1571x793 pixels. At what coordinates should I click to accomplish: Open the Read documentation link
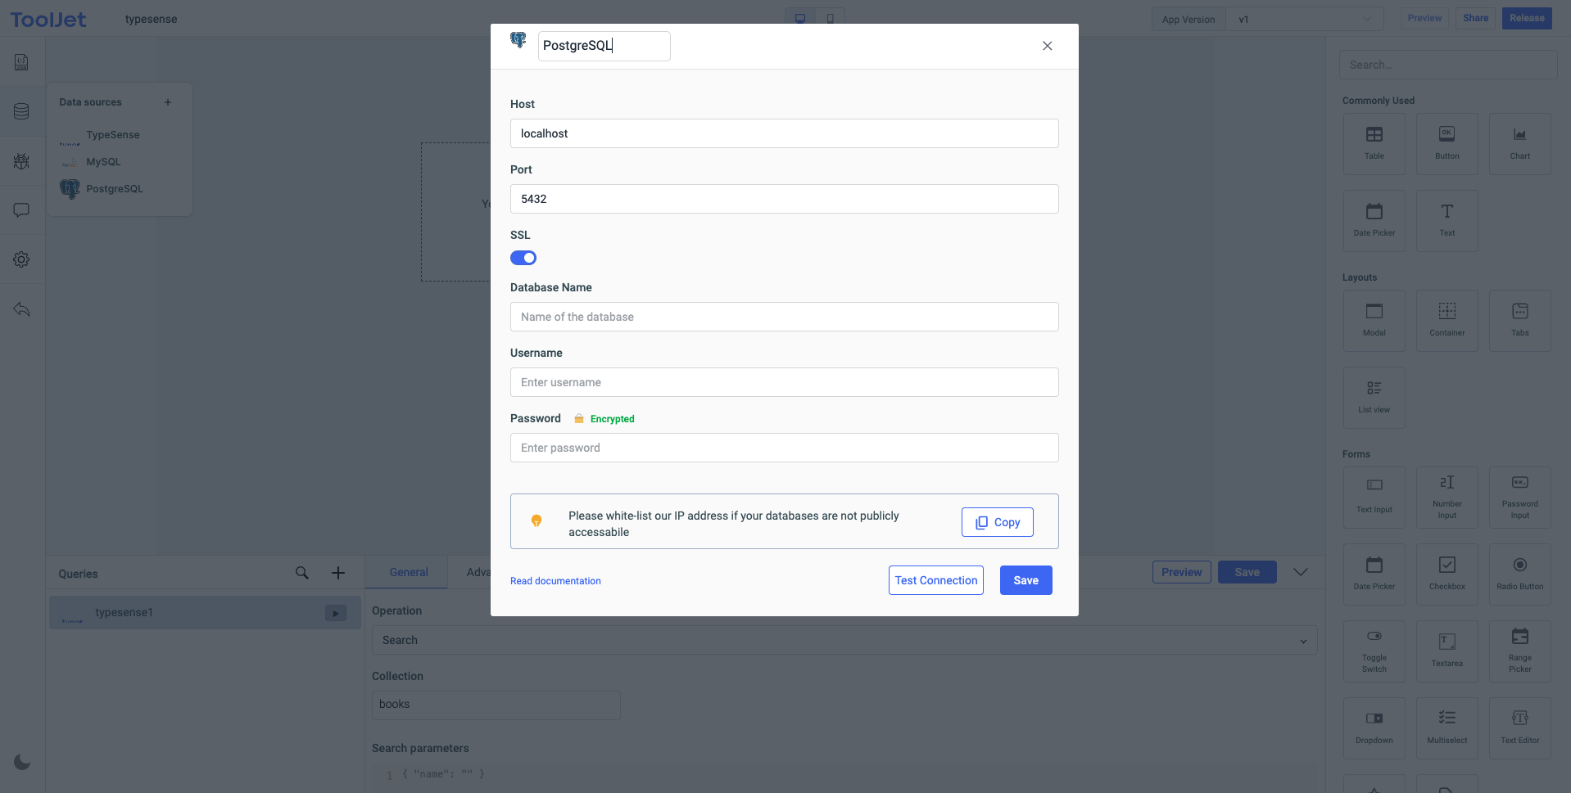(x=555, y=581)
